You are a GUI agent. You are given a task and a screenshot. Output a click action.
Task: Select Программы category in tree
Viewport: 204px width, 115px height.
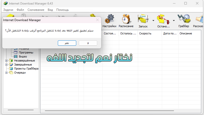[26, 52]
